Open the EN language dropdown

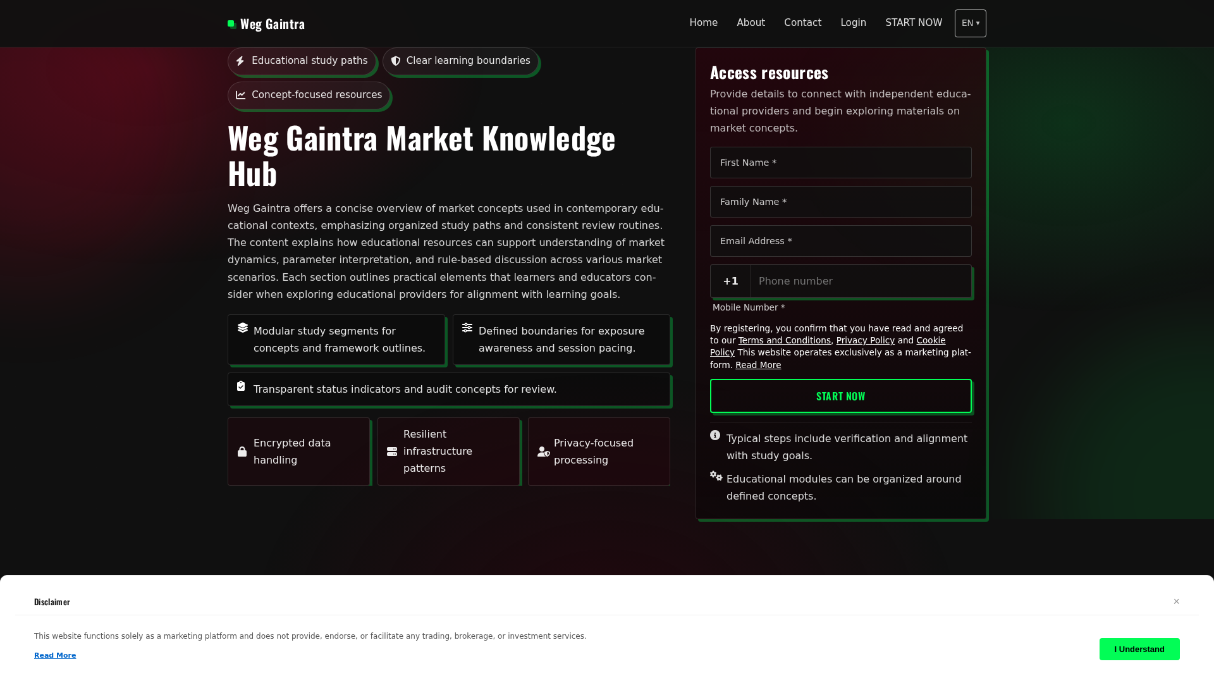tap(971, 23)
